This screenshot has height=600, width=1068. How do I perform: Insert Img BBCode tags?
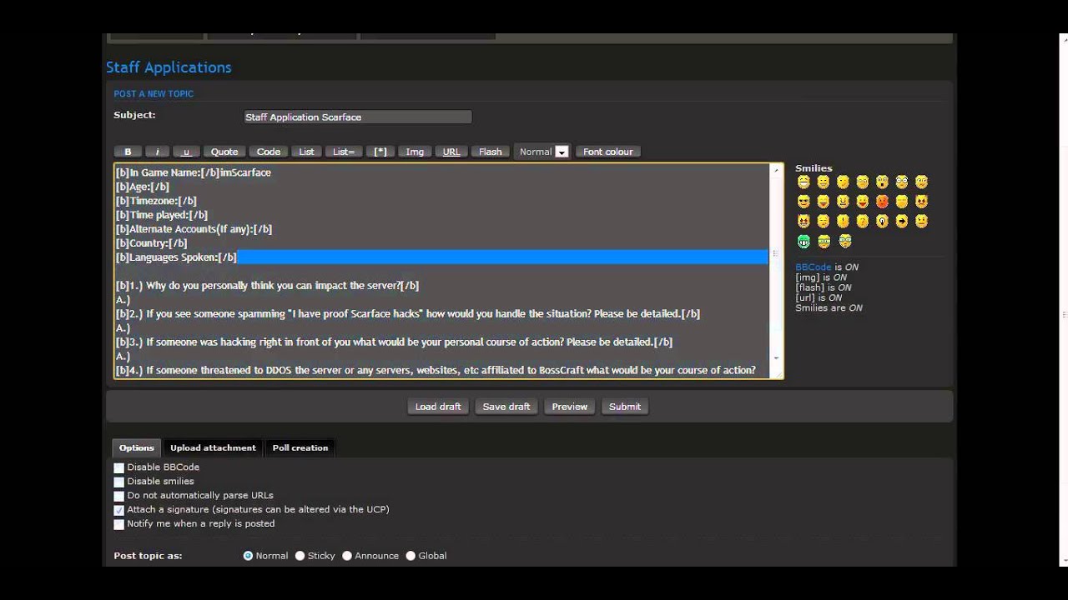tap(415, 152)
